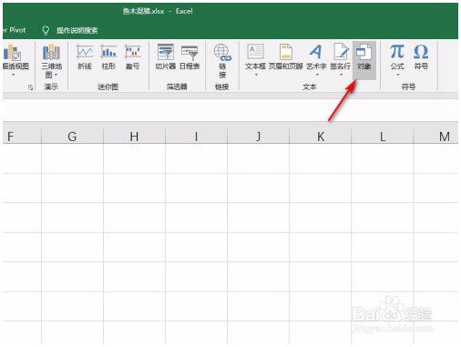
Task: Click the Tell Me search box (操作说明搜索)
Action: click(77, 30)
